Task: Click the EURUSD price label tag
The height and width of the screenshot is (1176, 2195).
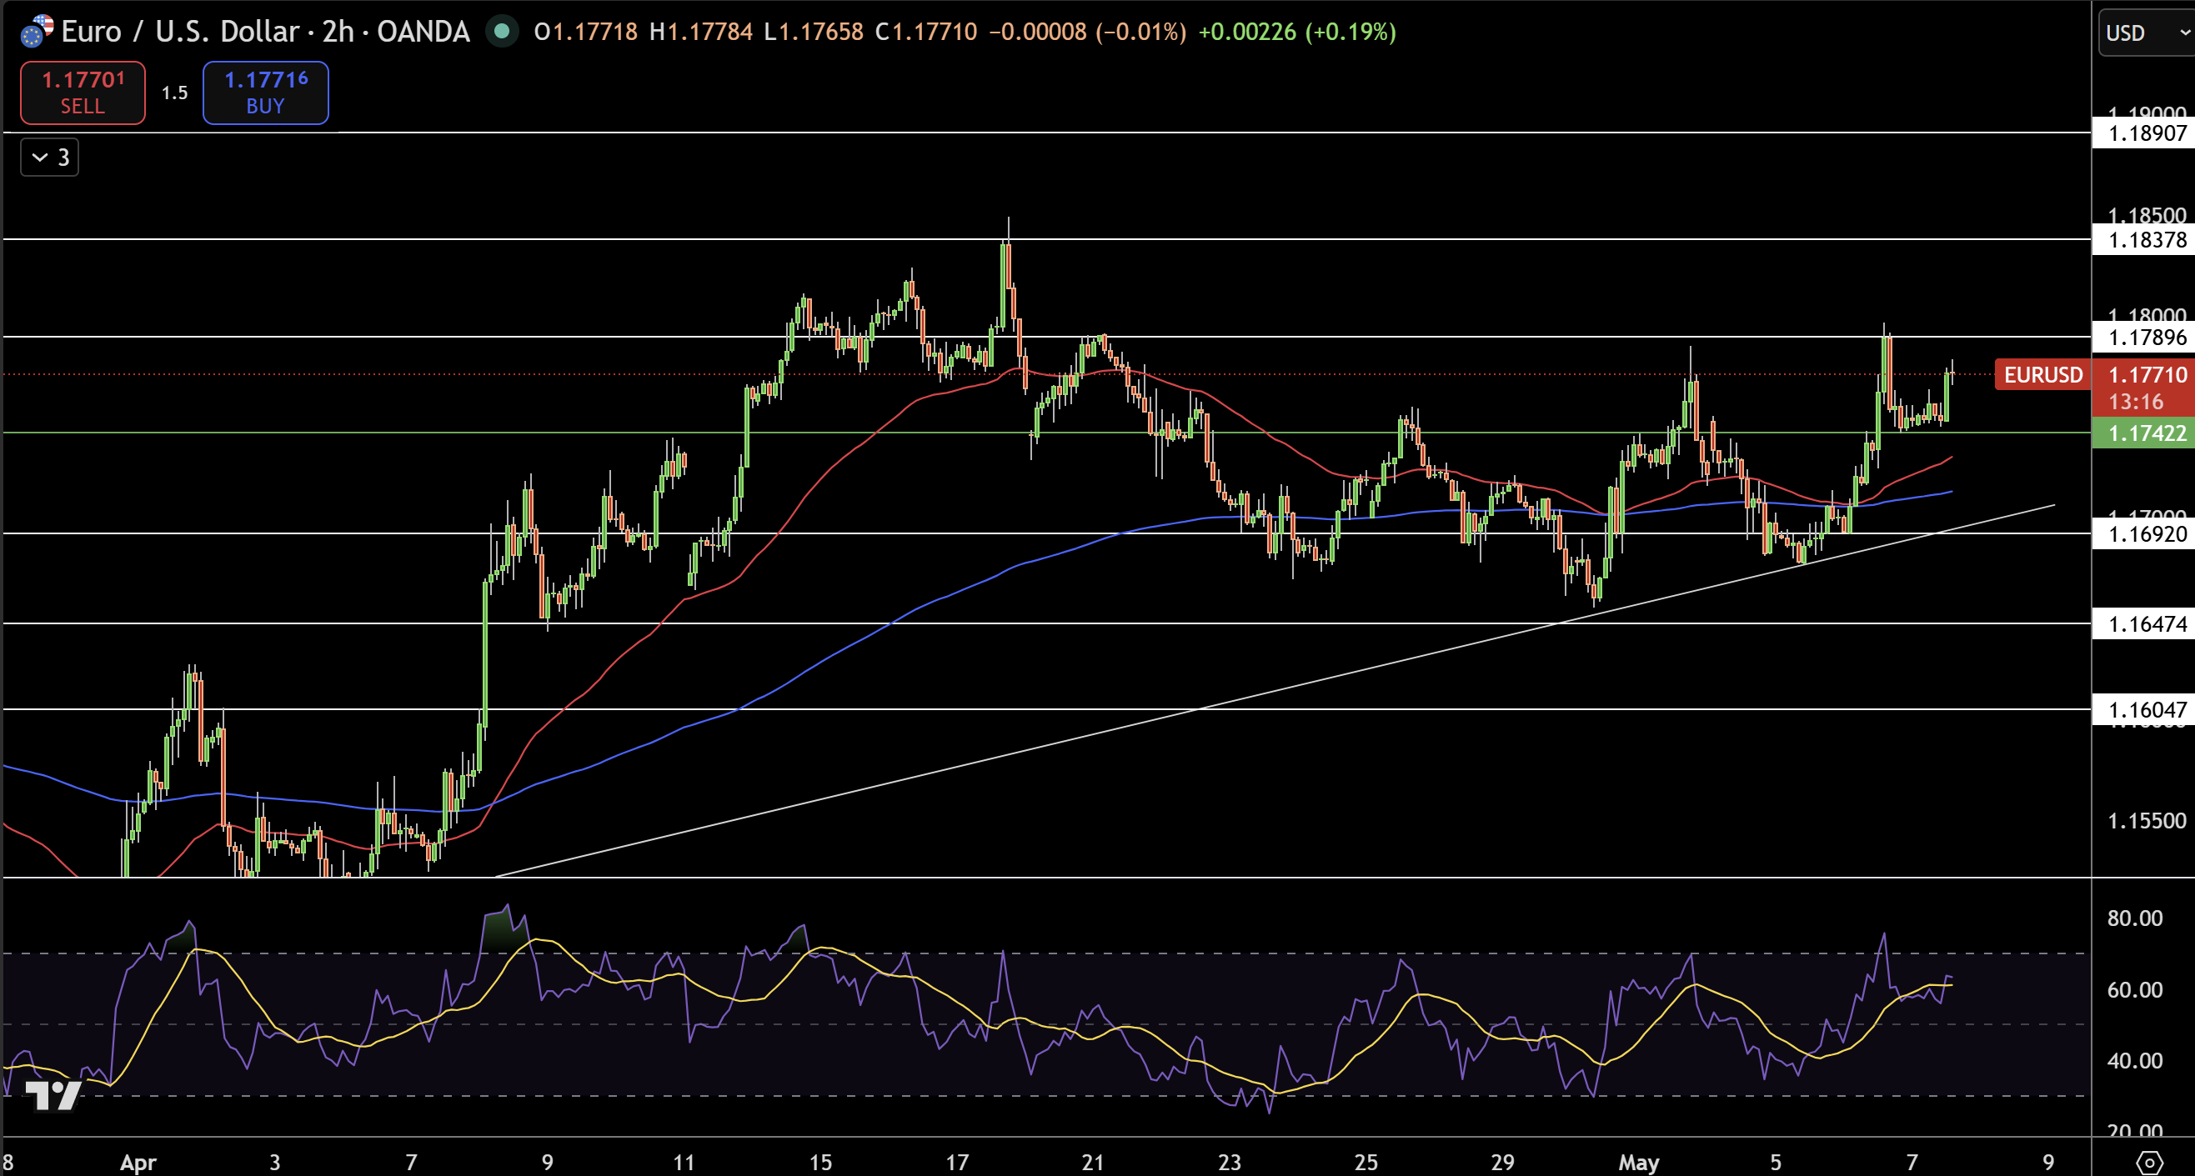Action: [x=2042, y=375]
